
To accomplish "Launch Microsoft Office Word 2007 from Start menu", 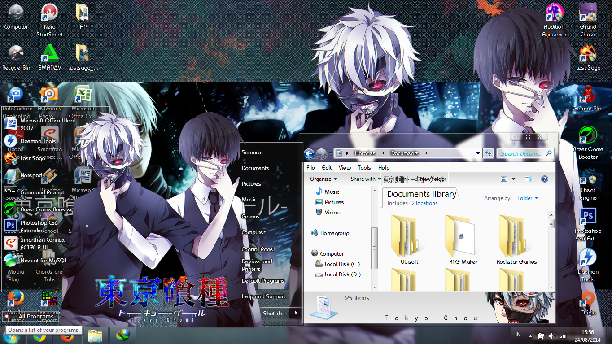I will click(40, 124).
